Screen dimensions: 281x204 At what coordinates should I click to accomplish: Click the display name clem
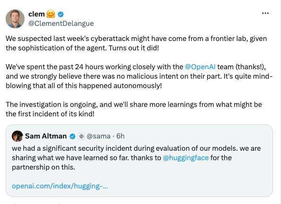pyautogui.click(x=36, y=14)
